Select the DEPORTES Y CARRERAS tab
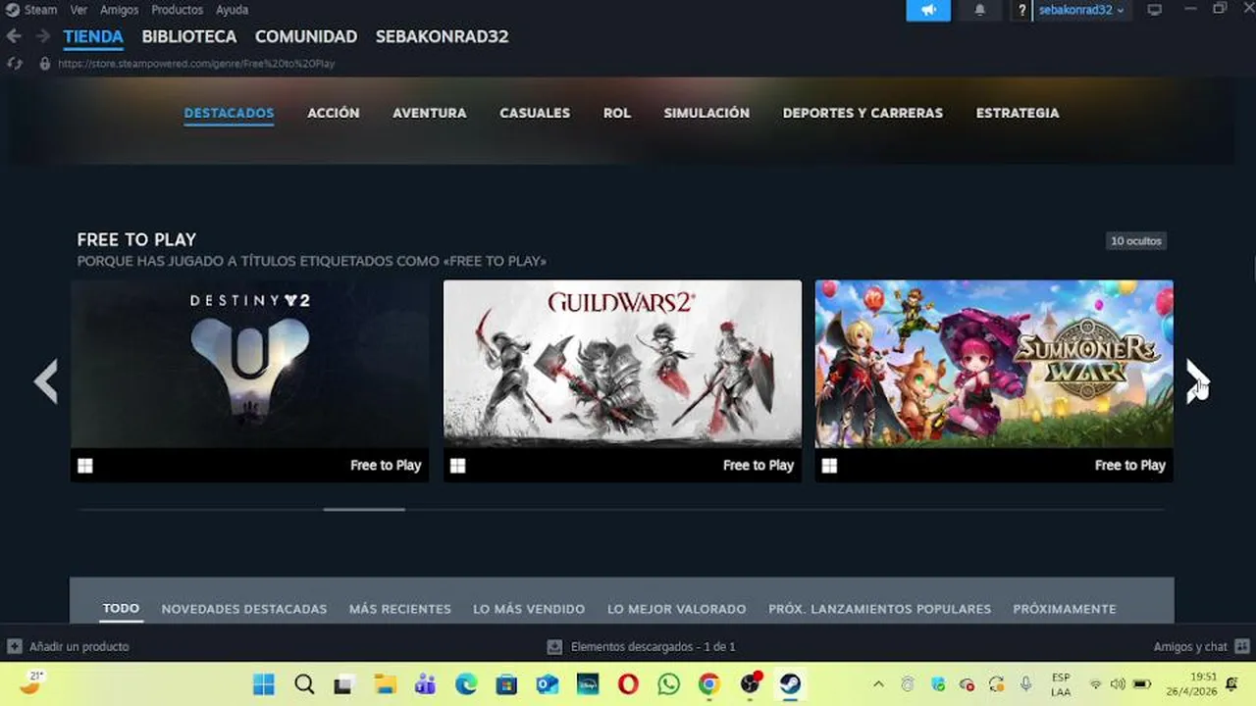Screen dimensions: 1256x706 point(863,113)
